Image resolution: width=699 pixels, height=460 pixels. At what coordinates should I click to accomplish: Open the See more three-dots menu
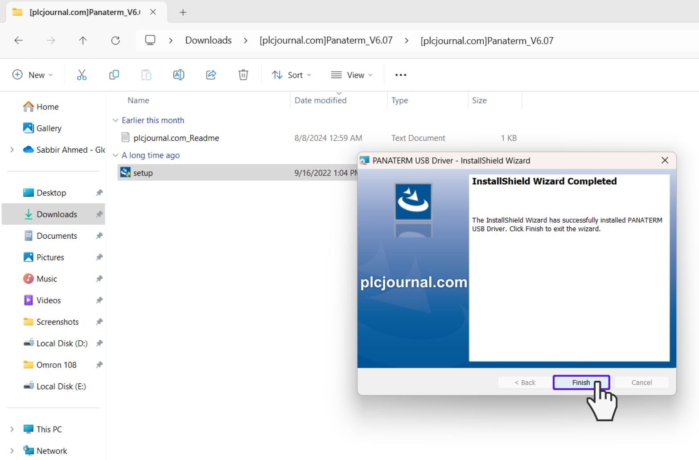coord(401,75)
